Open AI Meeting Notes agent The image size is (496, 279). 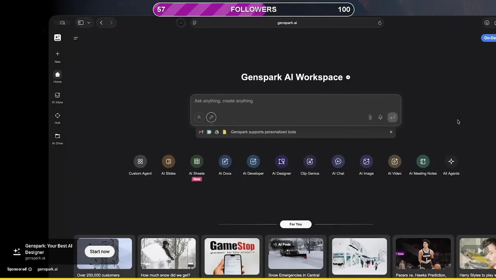tap(423, 162)
